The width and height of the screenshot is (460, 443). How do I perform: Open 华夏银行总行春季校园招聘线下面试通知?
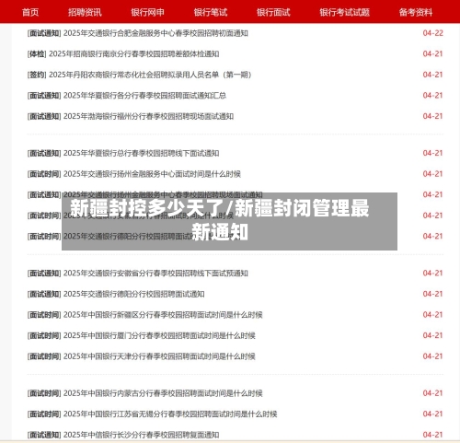point(141,153)
